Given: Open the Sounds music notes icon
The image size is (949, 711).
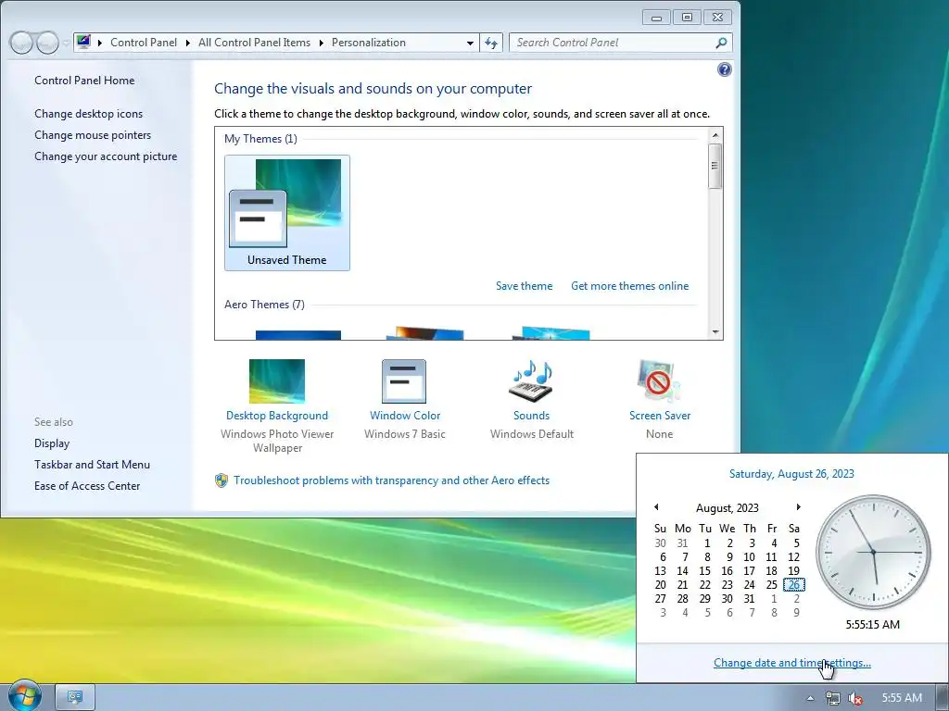Looking at the screenshot, I should 531,380.
